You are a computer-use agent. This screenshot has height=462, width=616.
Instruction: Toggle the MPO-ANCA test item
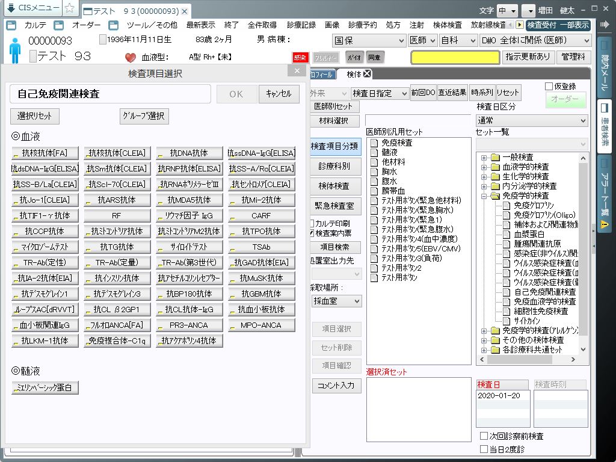point(262,325)
